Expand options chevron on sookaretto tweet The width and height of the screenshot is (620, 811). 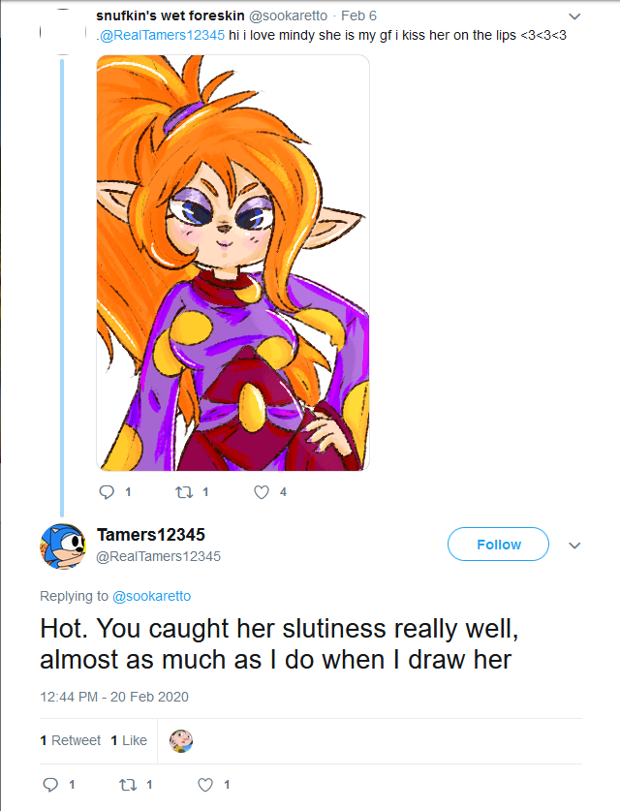574,16
